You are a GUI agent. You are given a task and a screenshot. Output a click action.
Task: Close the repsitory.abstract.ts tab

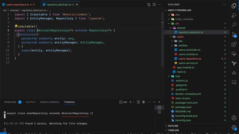(77, 4)
